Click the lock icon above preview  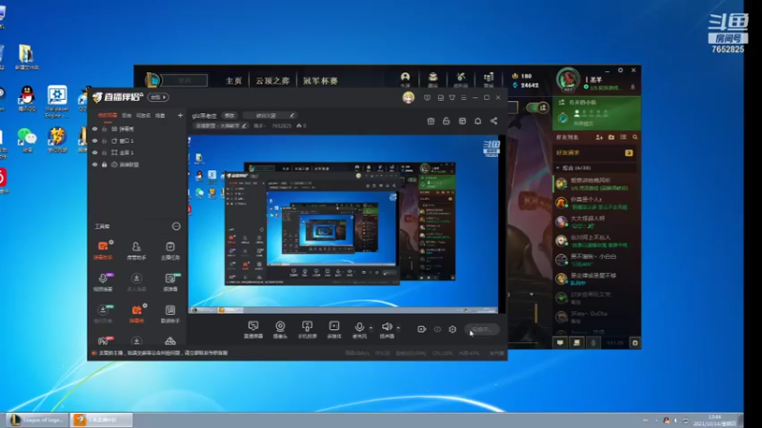click(446, 121)
